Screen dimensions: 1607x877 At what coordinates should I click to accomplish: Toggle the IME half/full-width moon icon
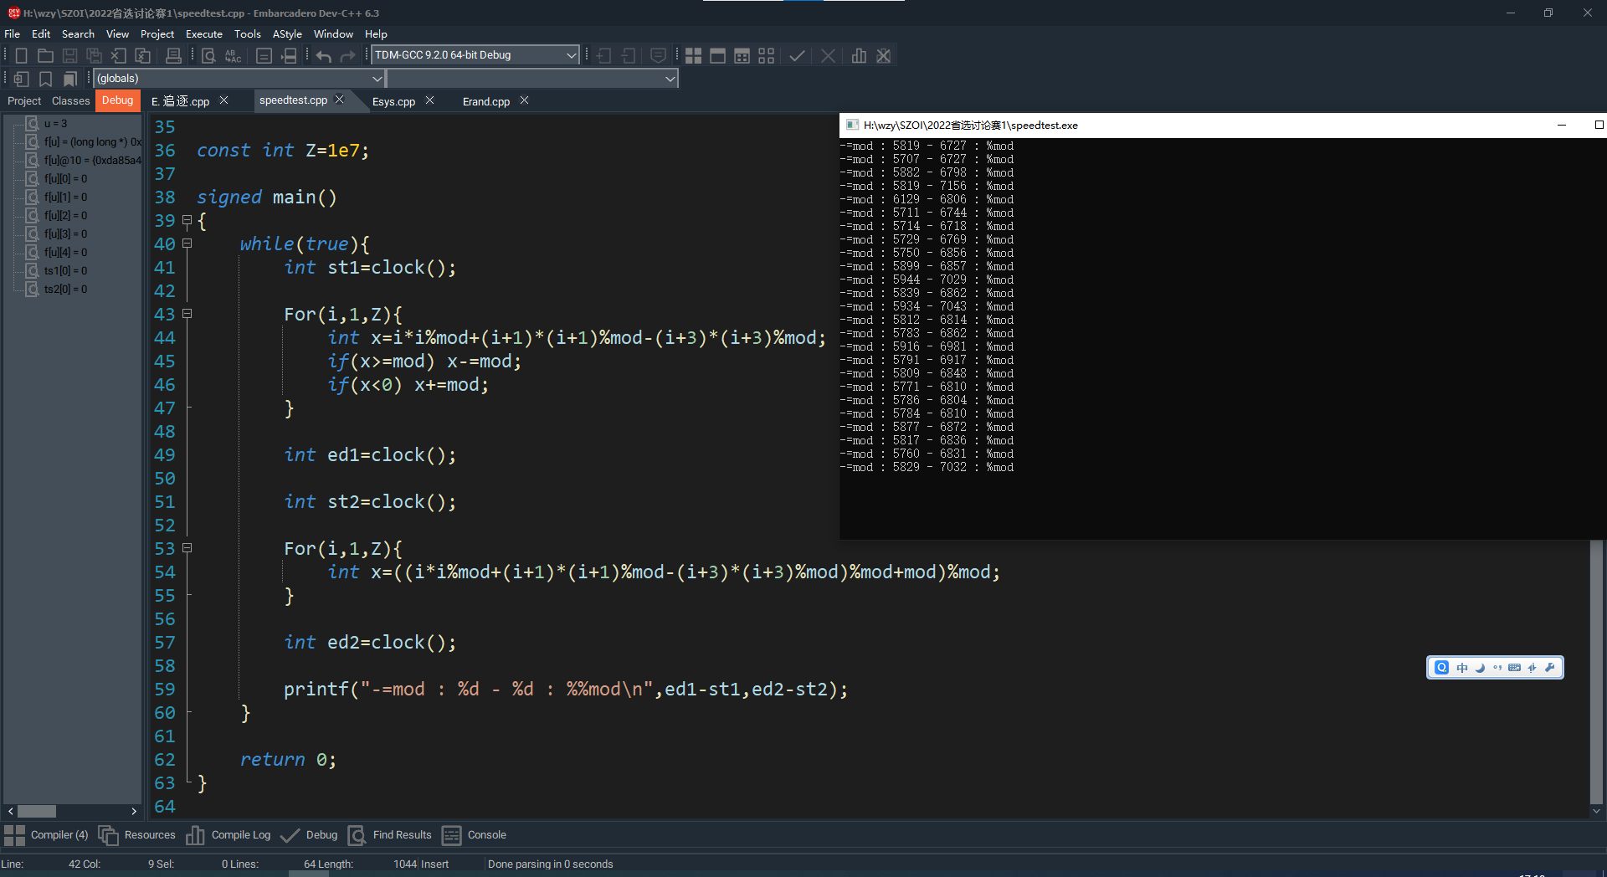pos(1480,668)
